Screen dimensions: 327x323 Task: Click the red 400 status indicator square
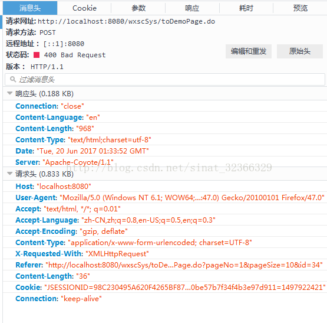(37, 55)
